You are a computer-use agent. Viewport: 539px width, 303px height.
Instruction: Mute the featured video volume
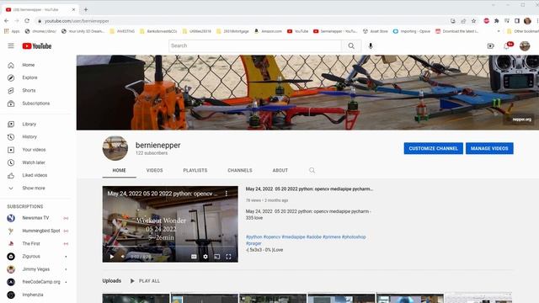point(123,257)
